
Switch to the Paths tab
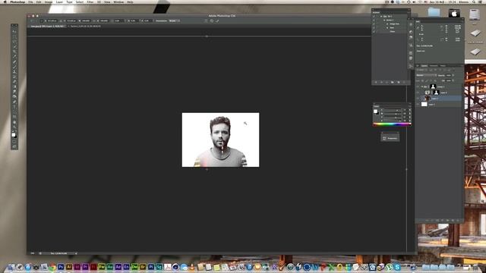click(443, 66)
